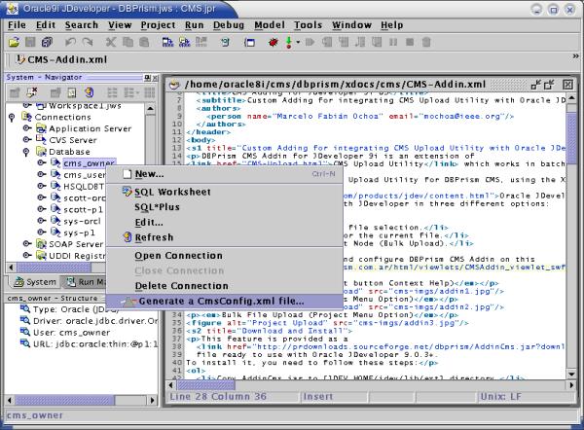
Task: Choose Refresh from context menu
Action: point(224,237)
